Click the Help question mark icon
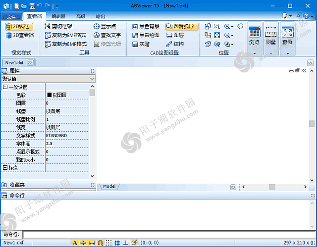This screenshot has width=317, height=247. coord(306,16)
